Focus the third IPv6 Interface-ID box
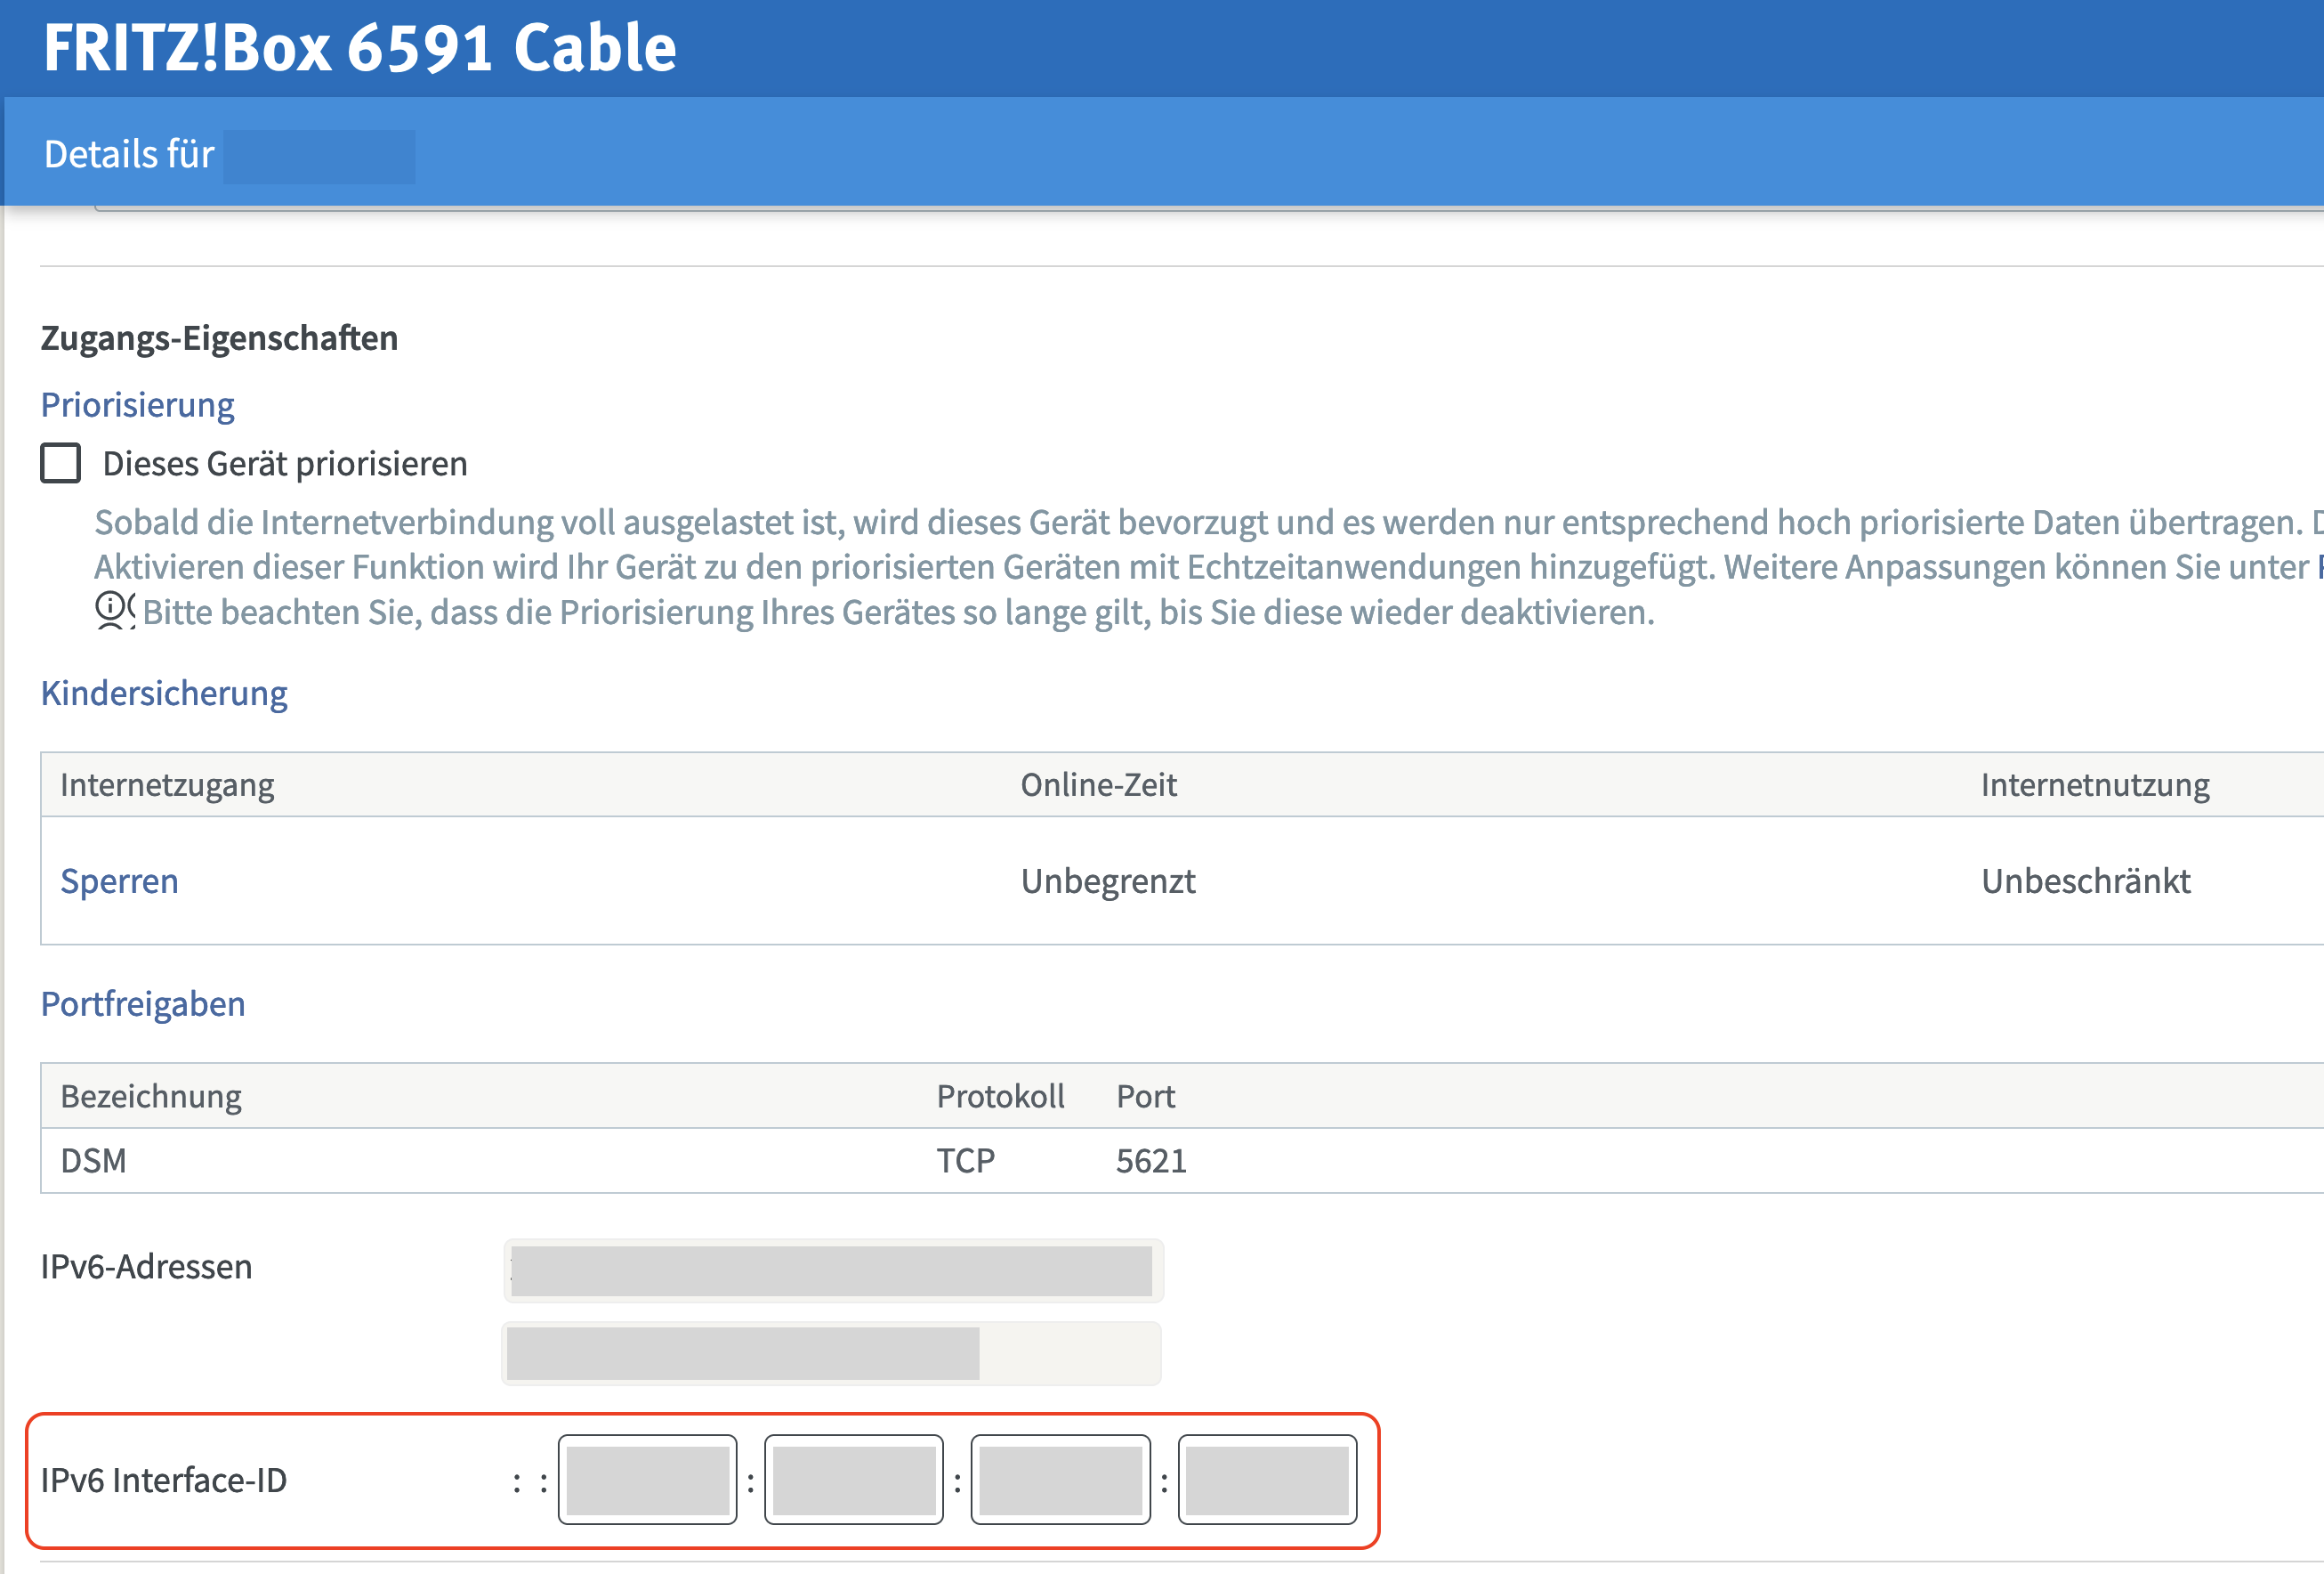2324x1574 pixels. (x=1060, y=1480)
